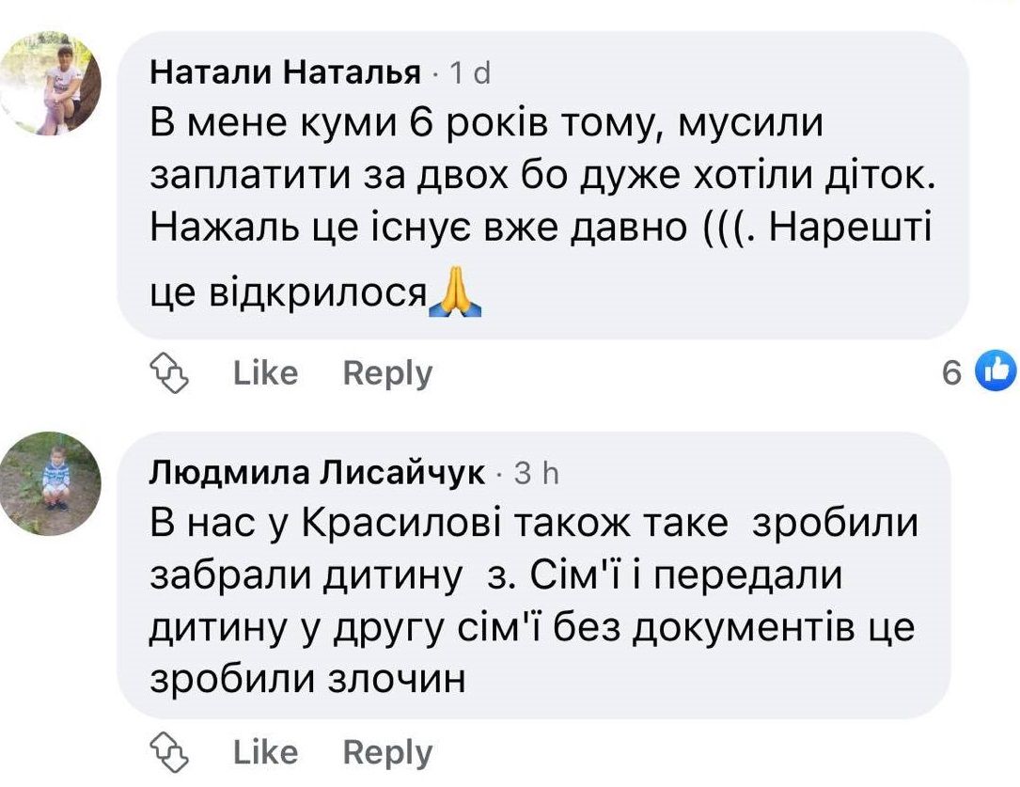This screenshot has height=787, width=1020.
Task: Reply to Натали Наталья's comment
Action: [387, 373]
